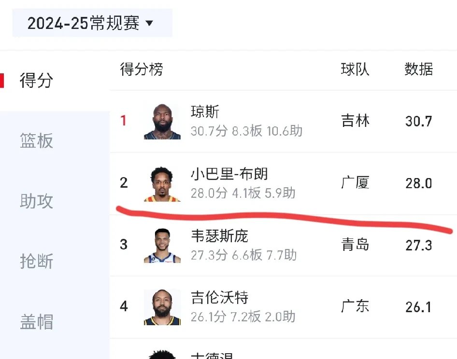457x359 pixels.
Task: Click 吉伦沃特's player avatar photo
Action: click(x=162, y=306)
